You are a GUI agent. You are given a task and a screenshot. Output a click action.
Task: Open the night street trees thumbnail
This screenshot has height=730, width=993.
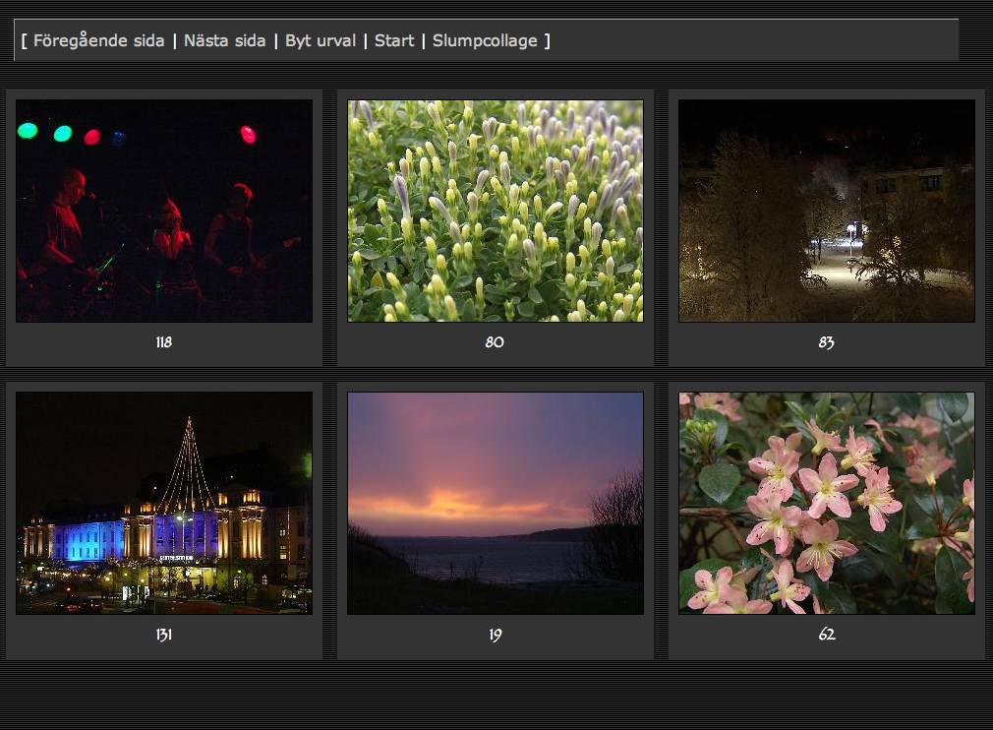tap(827, 211)
